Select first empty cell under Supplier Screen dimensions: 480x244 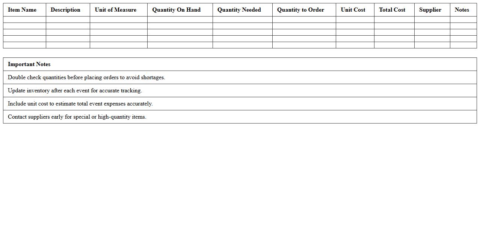point(432,20)
